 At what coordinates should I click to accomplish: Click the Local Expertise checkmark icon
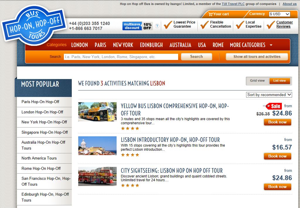pos(240,25)
